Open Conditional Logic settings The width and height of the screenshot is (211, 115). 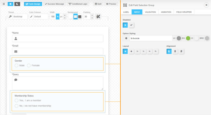click(78, 4)
